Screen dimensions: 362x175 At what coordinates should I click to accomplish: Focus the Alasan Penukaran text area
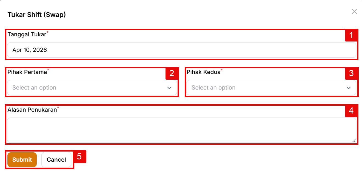pos(181,130)
